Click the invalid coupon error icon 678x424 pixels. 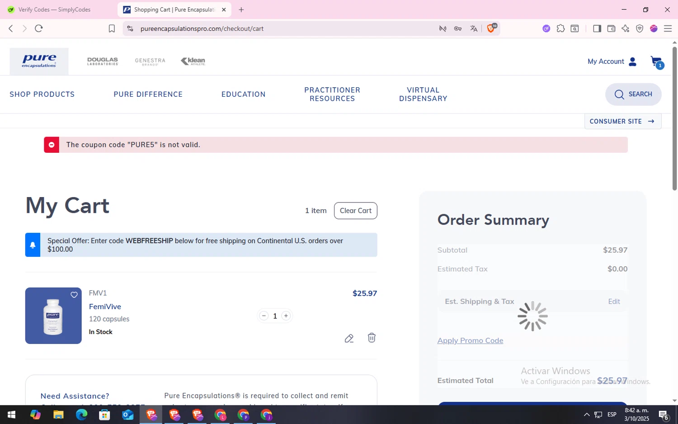(x=52, y=145)
